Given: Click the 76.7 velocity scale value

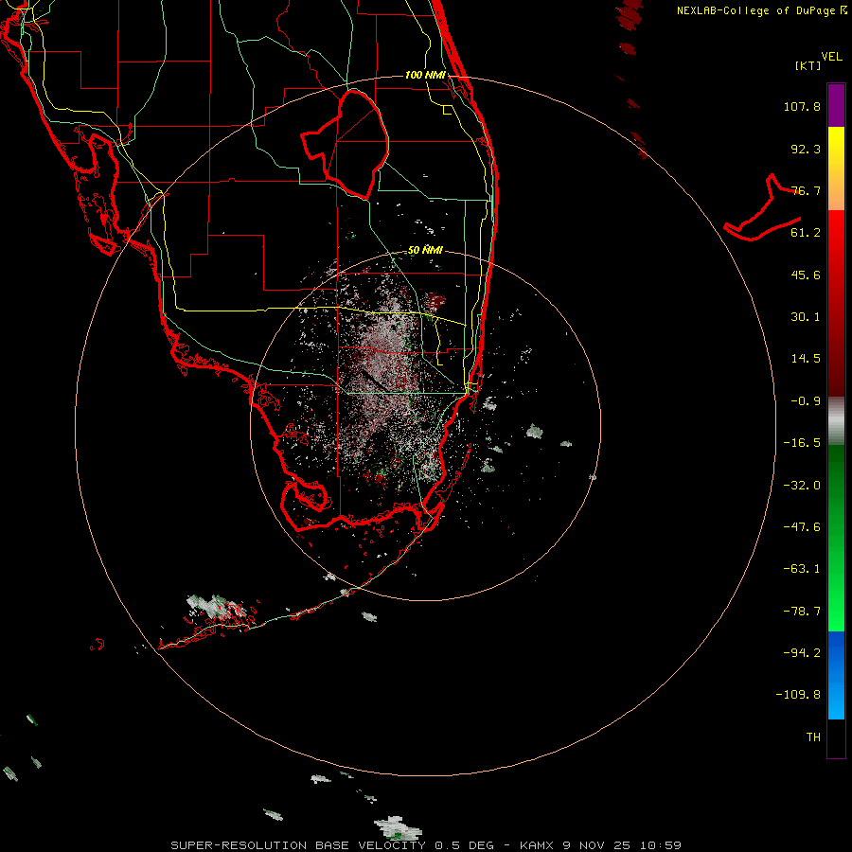Looking at the screenshot, I should (806, 190).
